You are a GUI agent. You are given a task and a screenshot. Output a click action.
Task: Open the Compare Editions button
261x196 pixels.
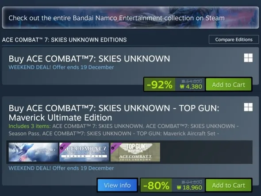[x=234, y=39]
